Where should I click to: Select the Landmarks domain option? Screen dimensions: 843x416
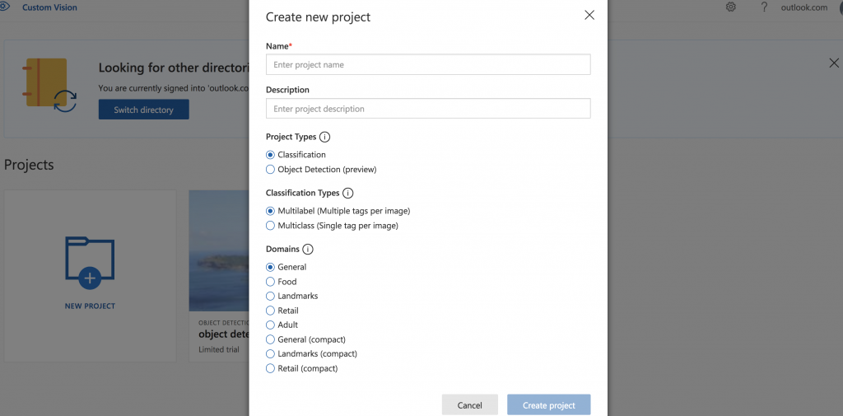coord(271,296)
